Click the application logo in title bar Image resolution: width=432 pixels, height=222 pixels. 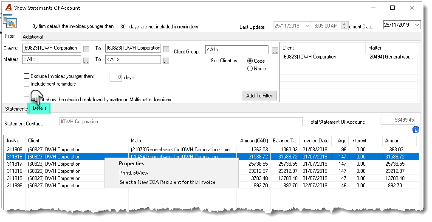pos(8,8)
